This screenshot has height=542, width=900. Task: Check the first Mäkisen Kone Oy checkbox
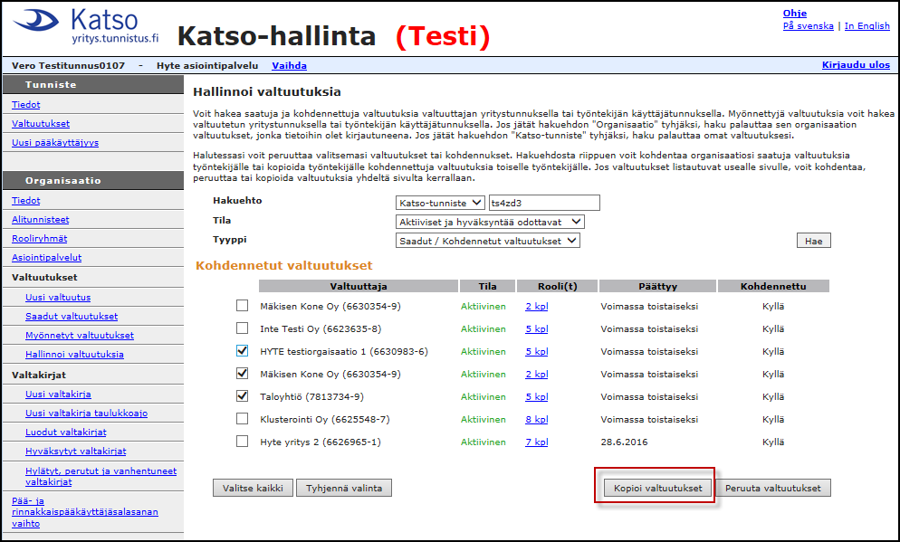click(x=243, y=306)
